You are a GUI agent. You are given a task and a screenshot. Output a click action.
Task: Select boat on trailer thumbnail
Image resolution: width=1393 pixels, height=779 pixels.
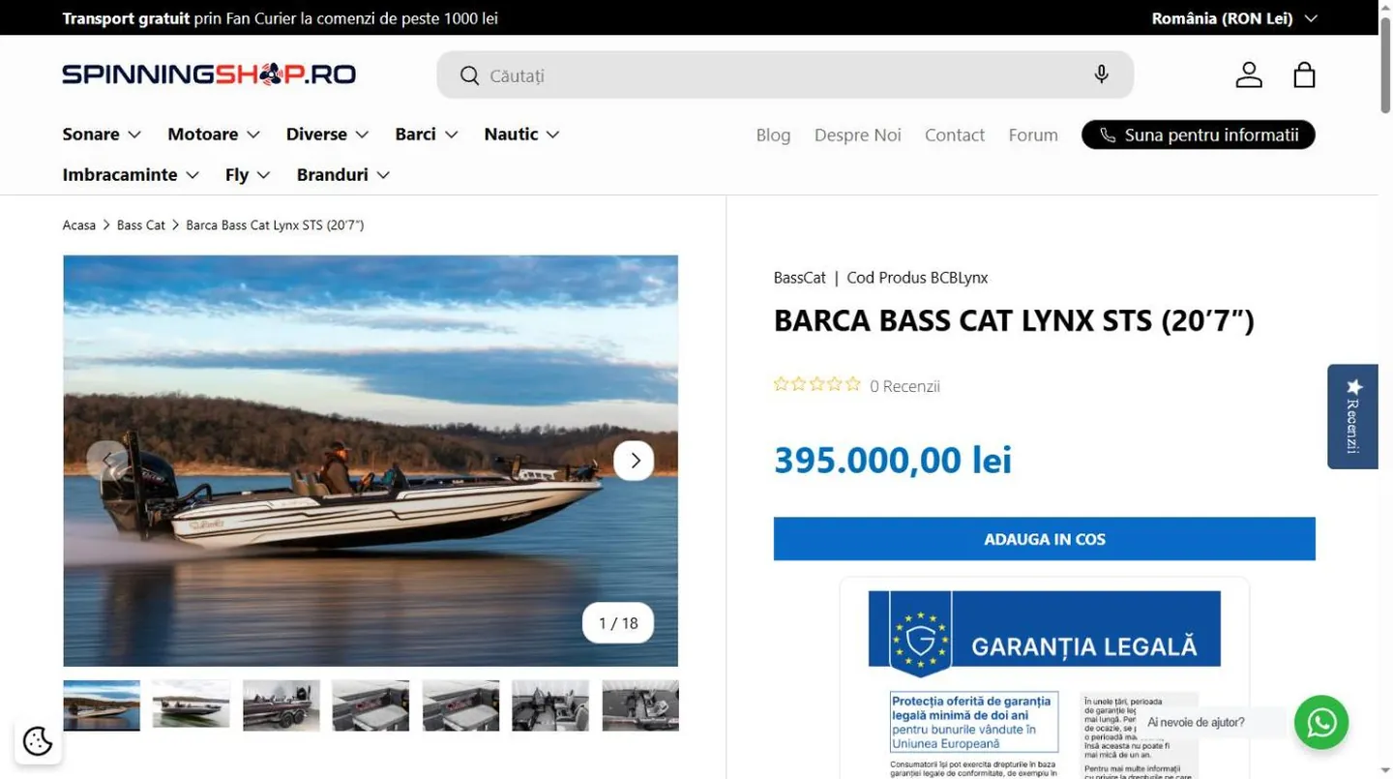282,705
